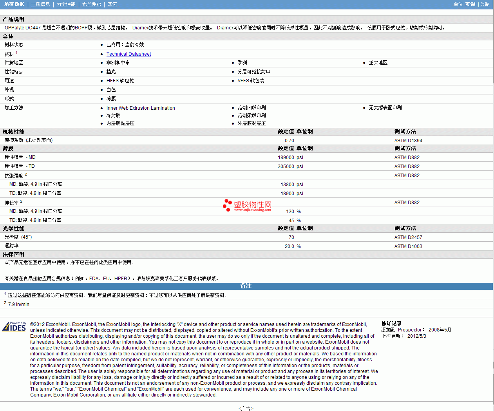The image size is (494, 411).
Task: Switch to the 光学性能 tab
Action: pyautogui.click(x=92, y=4)
